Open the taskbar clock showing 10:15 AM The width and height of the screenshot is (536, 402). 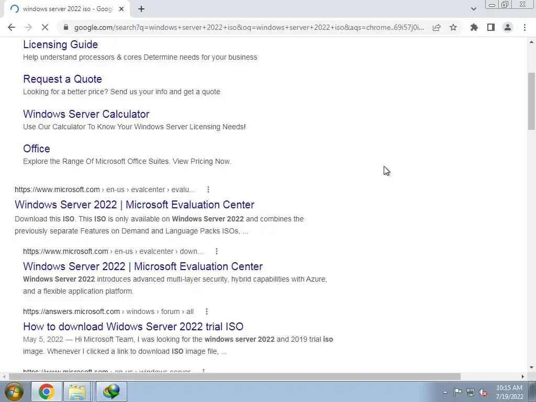coord(509,392)
